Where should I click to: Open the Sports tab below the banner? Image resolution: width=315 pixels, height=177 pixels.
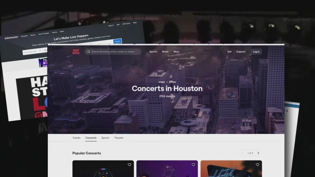tap(105, 138)
